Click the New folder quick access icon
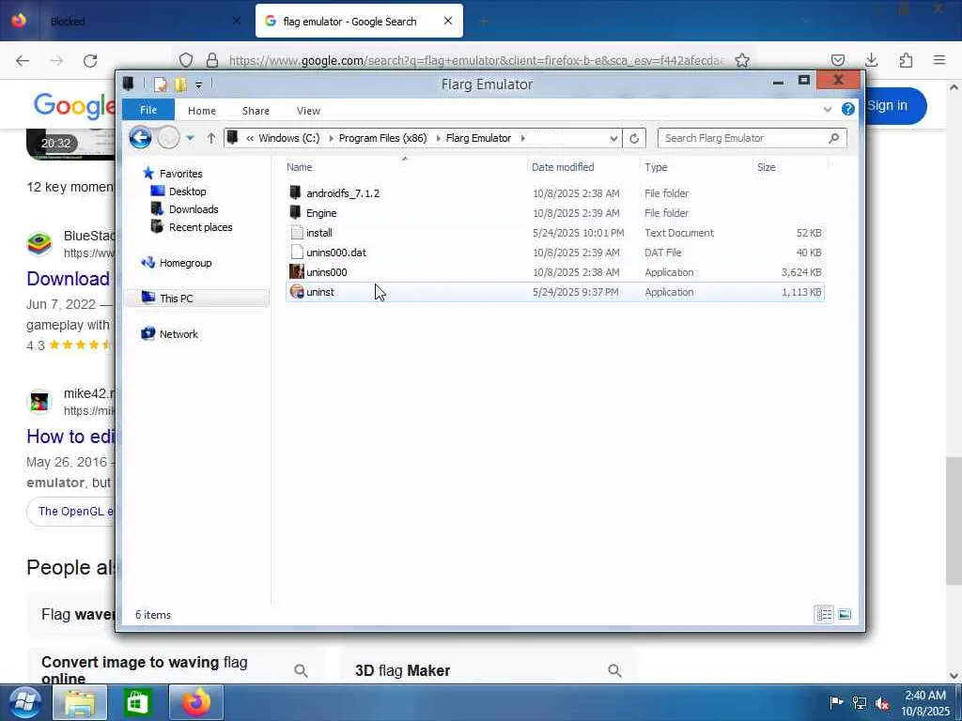The width and height of the screenshot is (962, 721). (x=181, y=84)
